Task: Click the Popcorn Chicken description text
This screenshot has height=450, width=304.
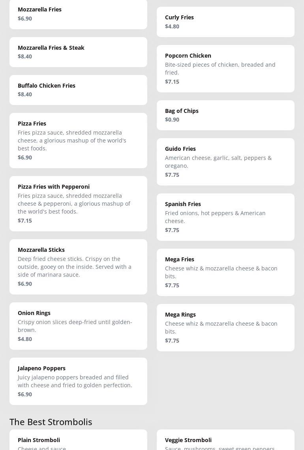Action: [x=220, y=69]
